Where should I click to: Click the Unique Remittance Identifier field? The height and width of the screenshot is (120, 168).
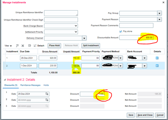pyautogui.click(x=61, y=13)
